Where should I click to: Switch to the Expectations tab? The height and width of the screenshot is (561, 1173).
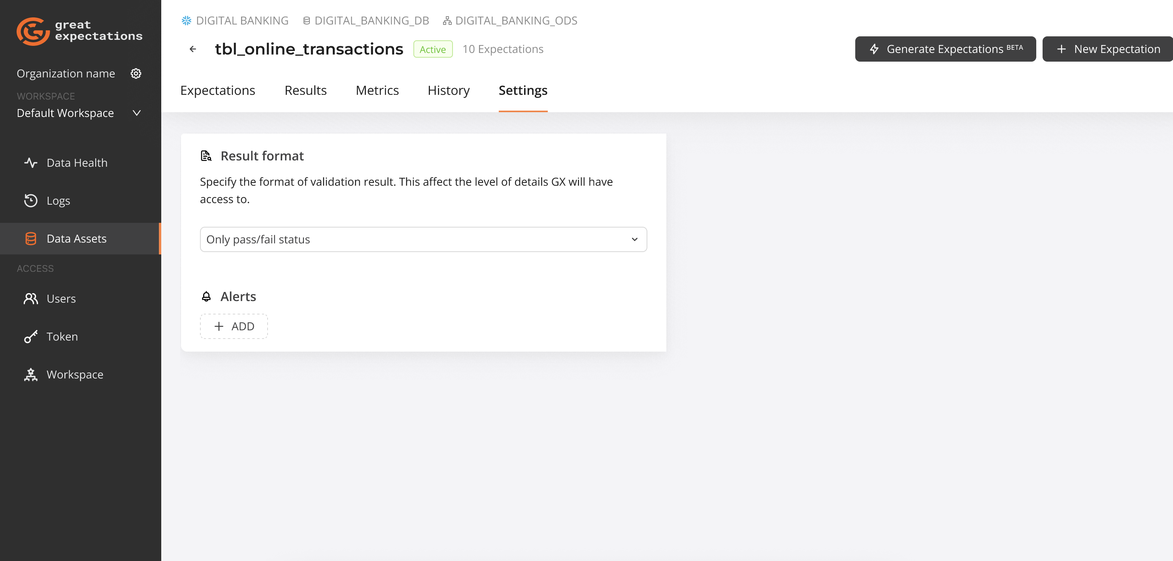(x=218, y=90)
